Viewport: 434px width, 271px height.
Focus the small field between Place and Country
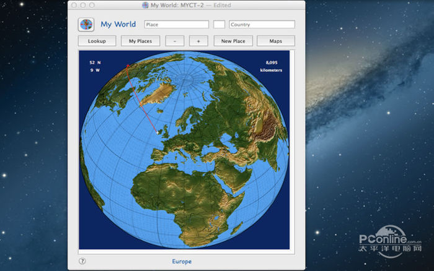(x=219, y=24)
